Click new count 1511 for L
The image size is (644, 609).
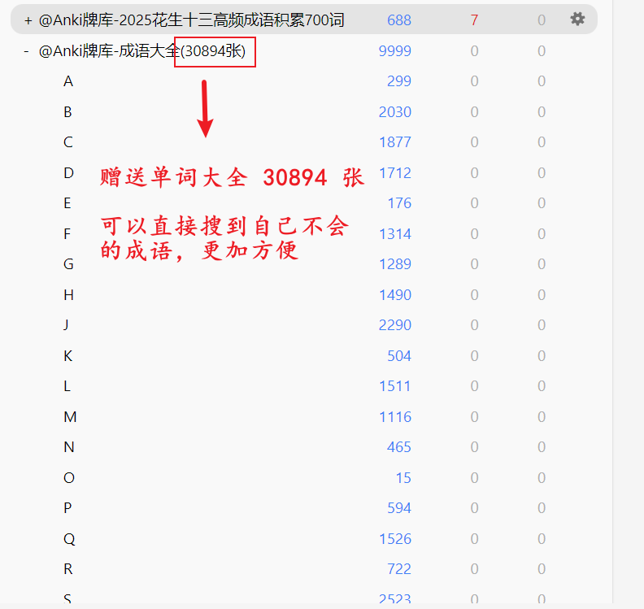click(x=394, y=386)
